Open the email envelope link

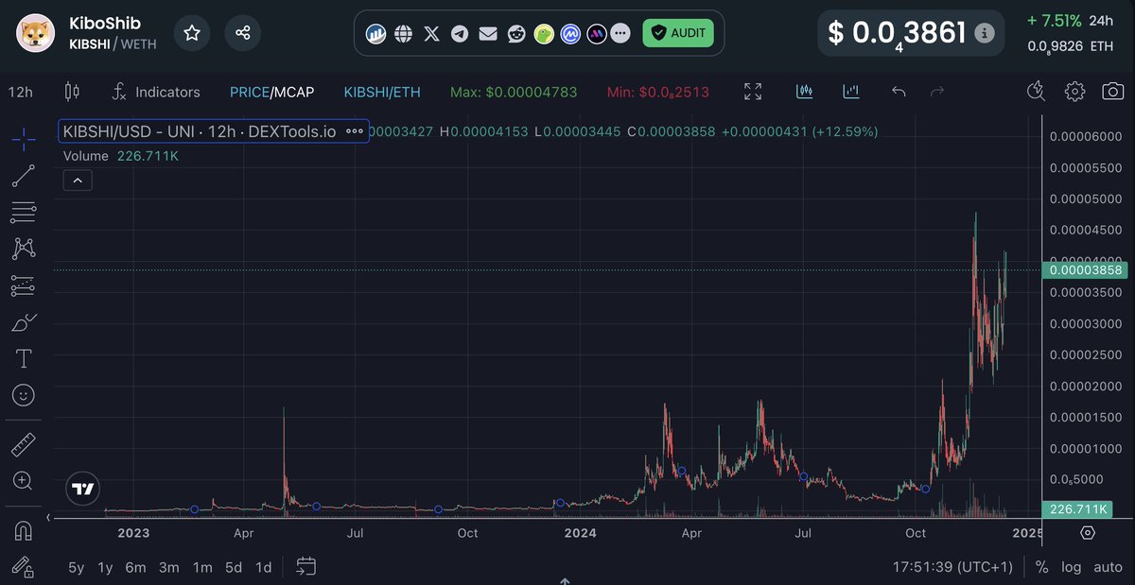487,34
